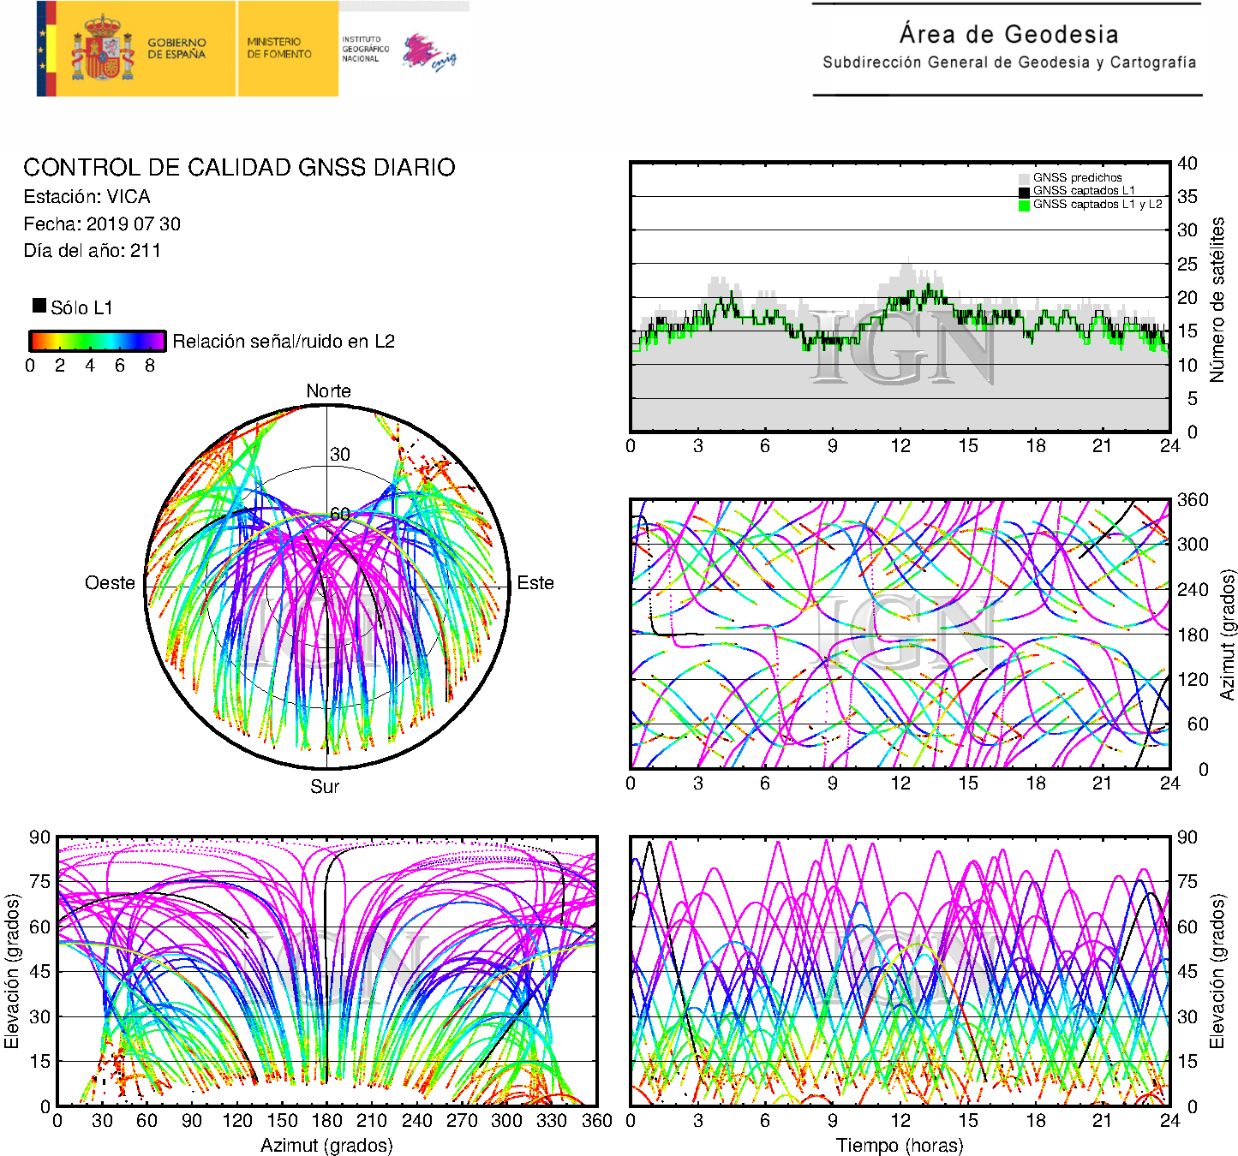Click the Tiempo (horas) axis label
Image resolution: width=1238 pixels, height=1156 pixels.
[x=900, y=1145]
